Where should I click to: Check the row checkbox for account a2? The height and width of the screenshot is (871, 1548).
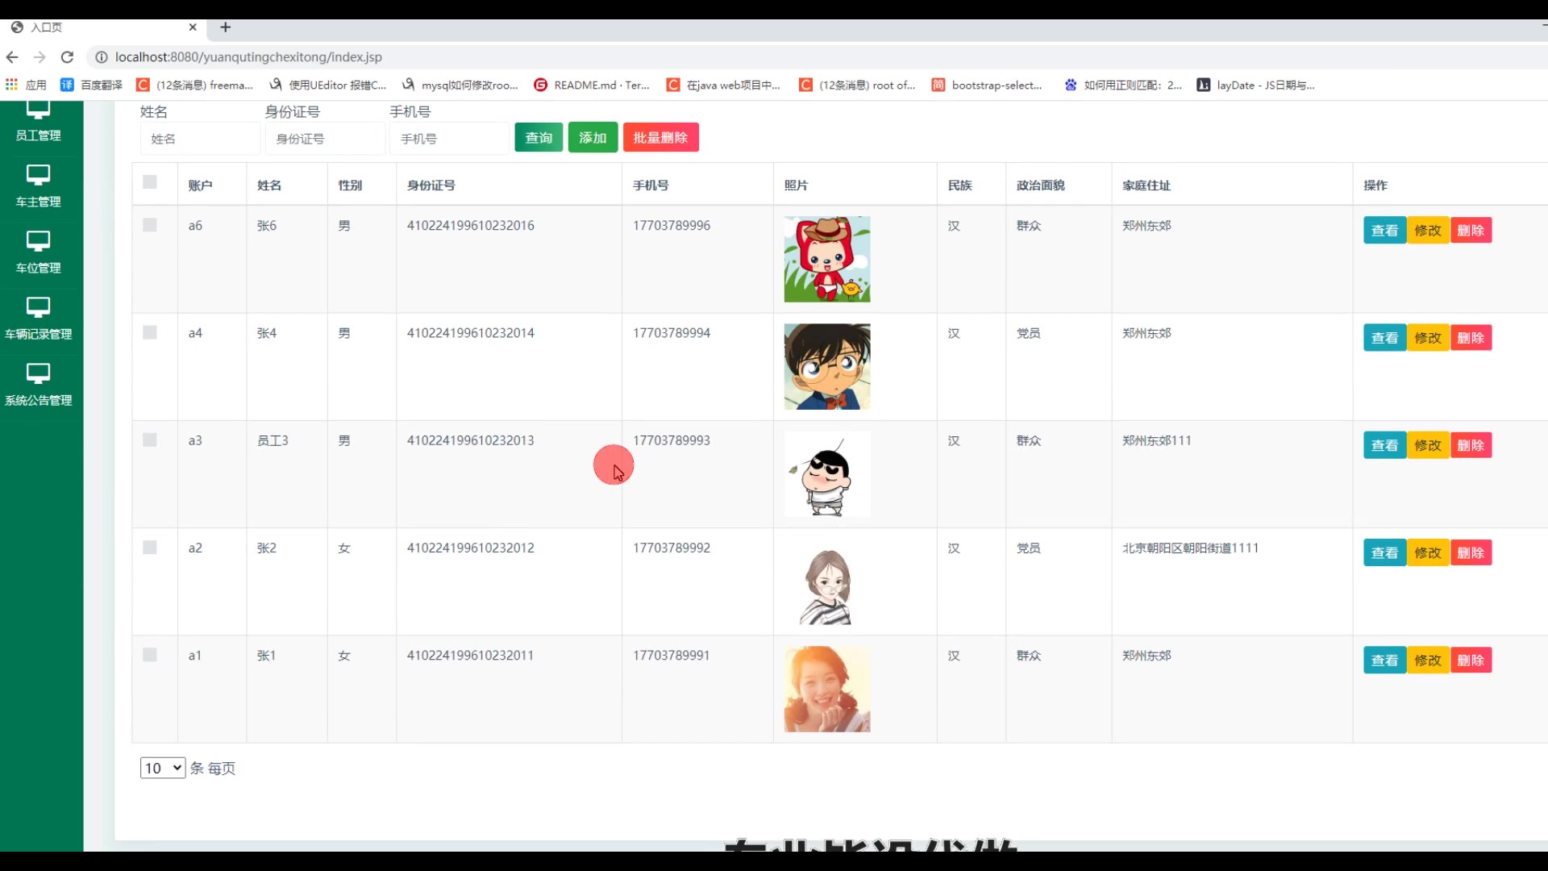tap(150, 548)
